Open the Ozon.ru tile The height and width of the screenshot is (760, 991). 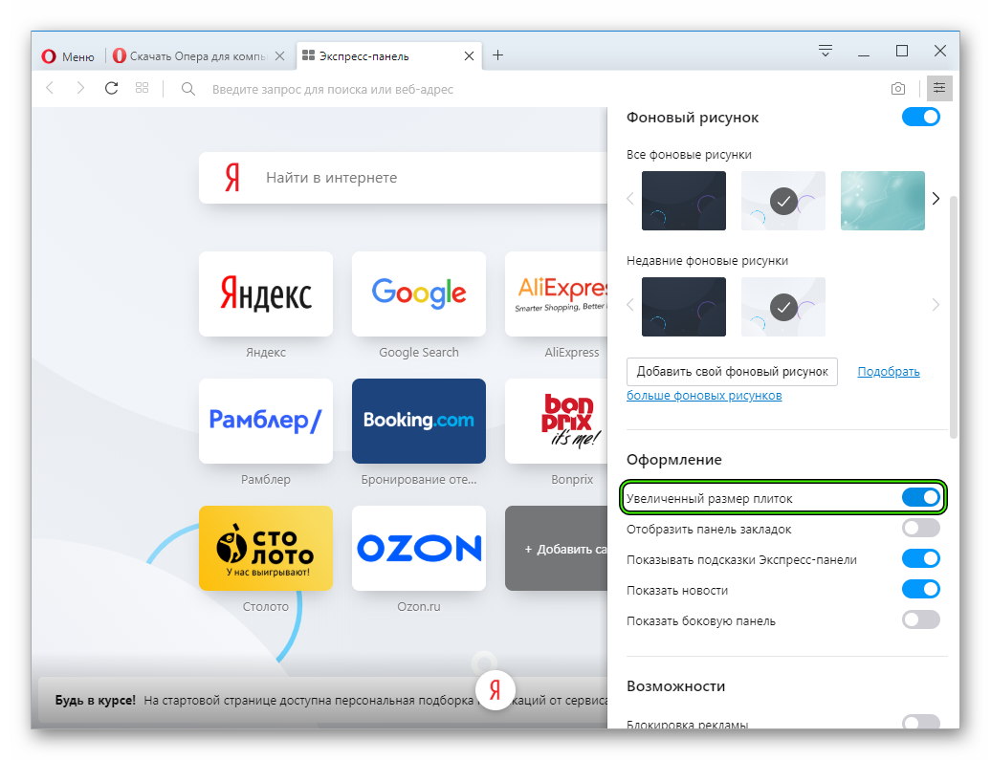tap(418, 548)
